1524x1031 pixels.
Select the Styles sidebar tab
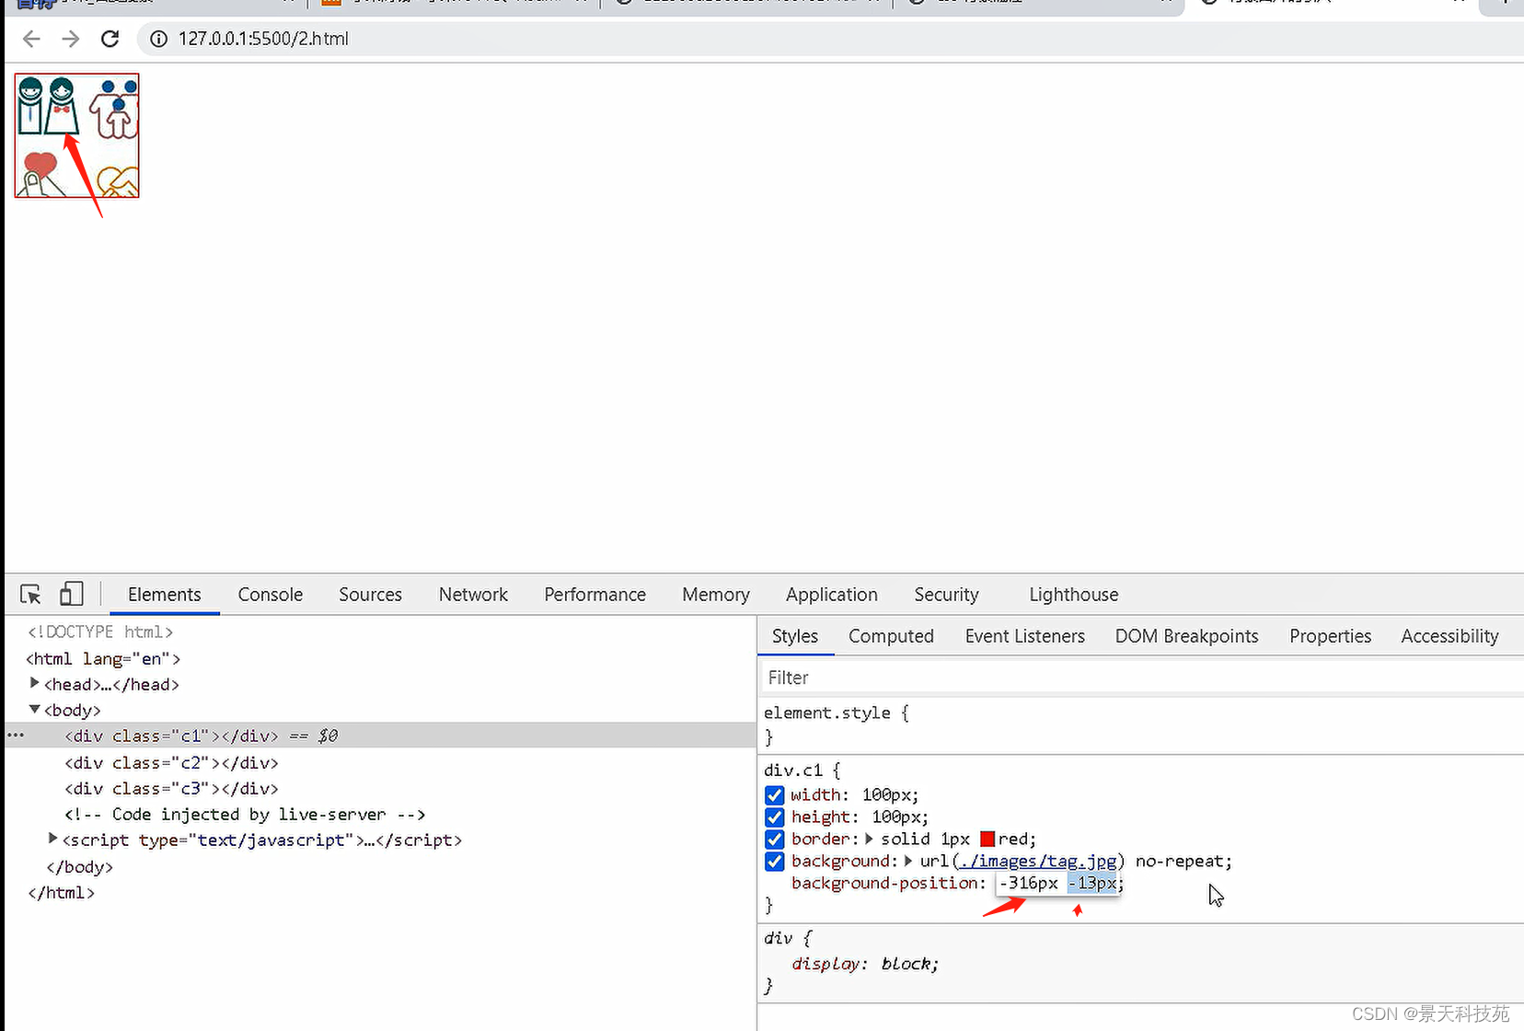(x=795, y=636)
